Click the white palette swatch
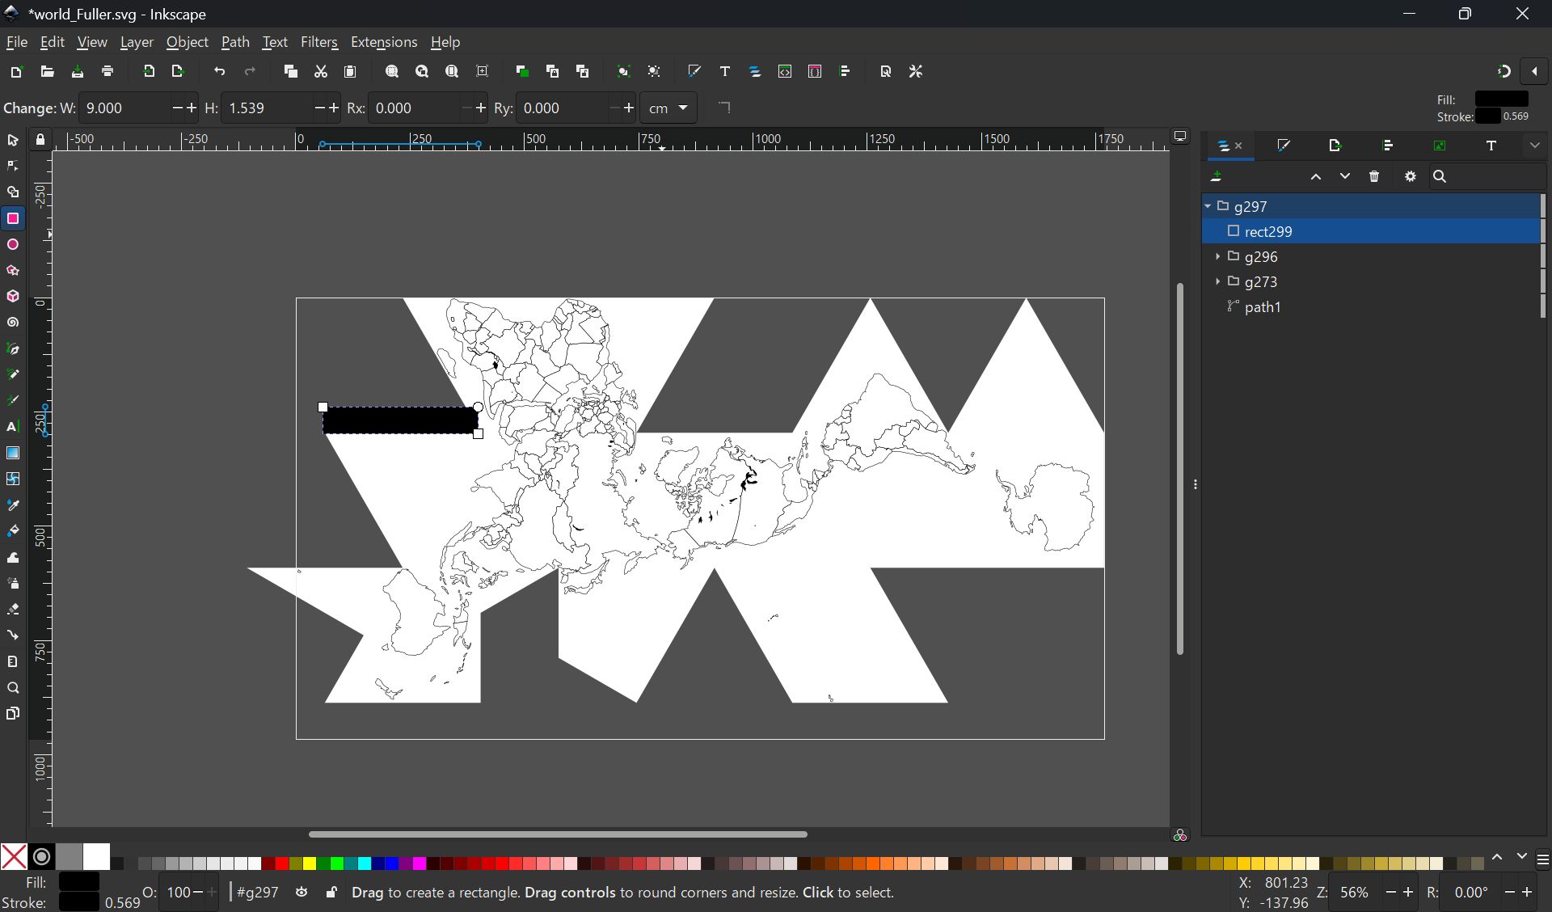This screenshot has height=912, width=1552. tap(96, 856)
